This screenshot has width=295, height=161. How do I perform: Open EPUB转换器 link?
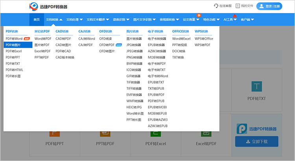click(156, 45)
